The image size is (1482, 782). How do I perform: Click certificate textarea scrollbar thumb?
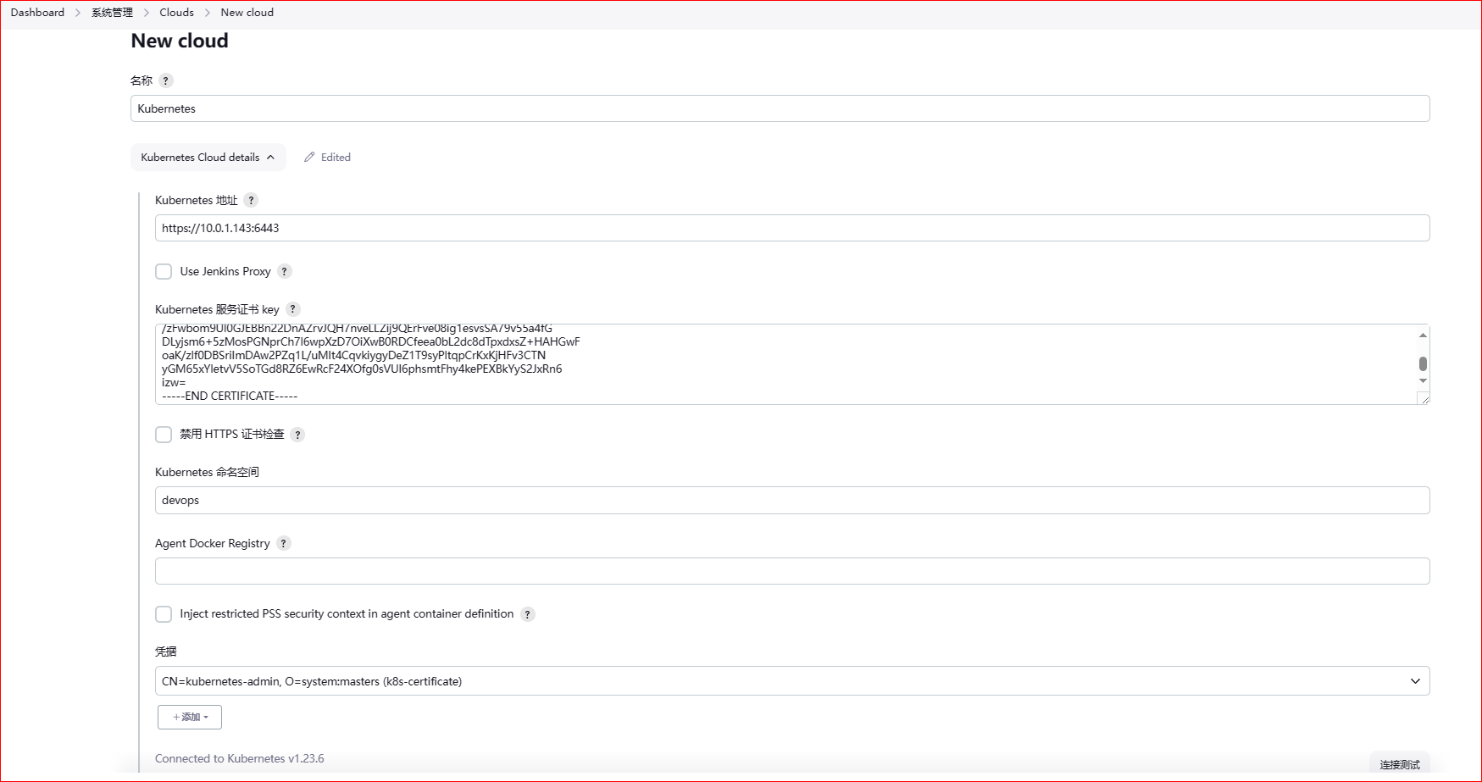1423,363
